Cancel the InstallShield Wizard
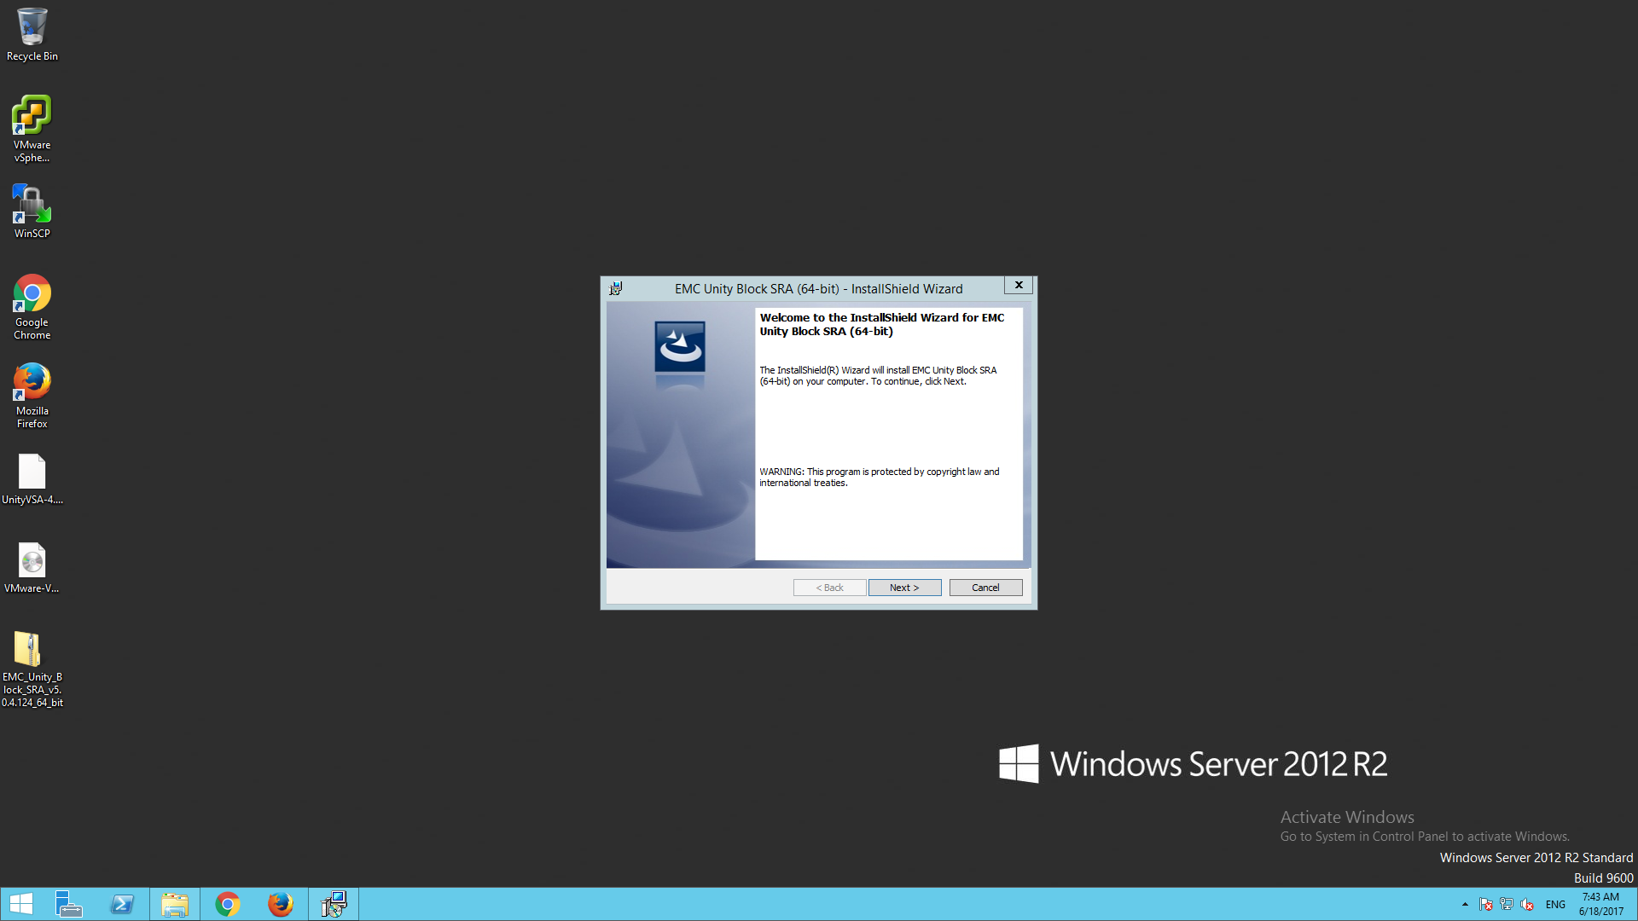The image size is (1638, 921). pyautogui.click(x=985, y=588)
